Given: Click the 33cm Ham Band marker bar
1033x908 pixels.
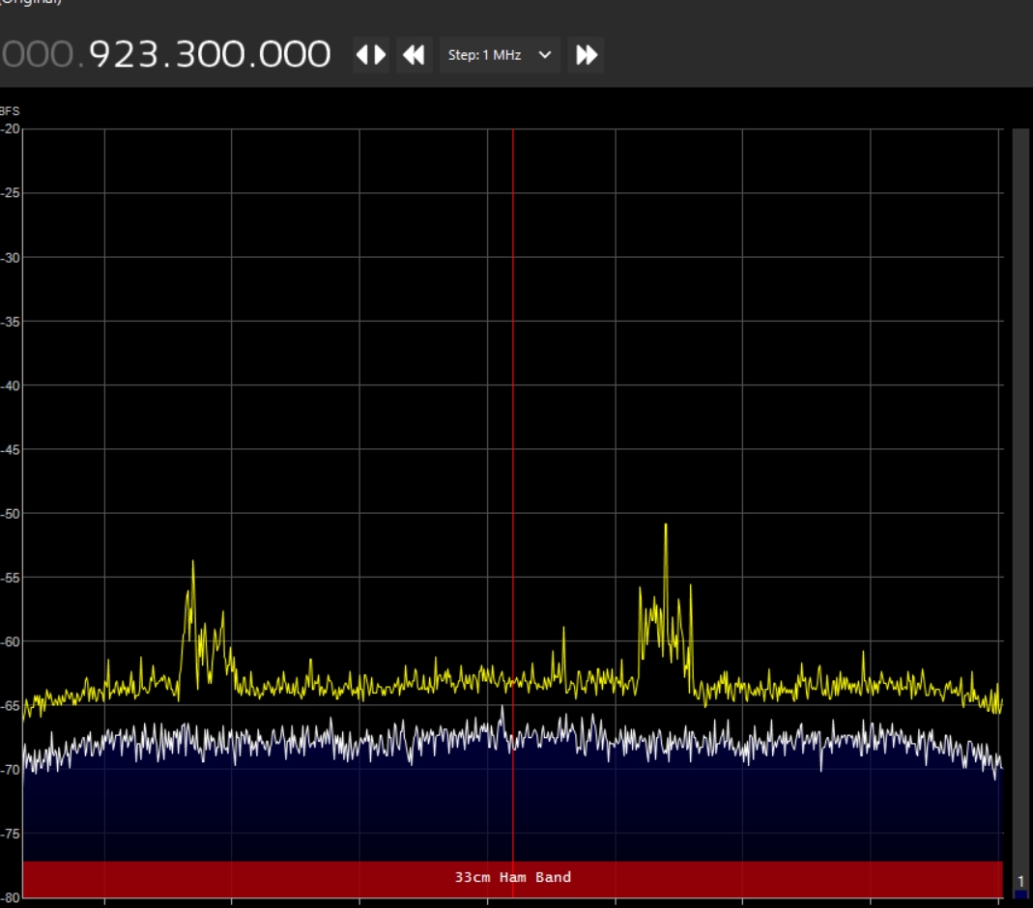Looking at the screenshot, I should coord(512,878).
